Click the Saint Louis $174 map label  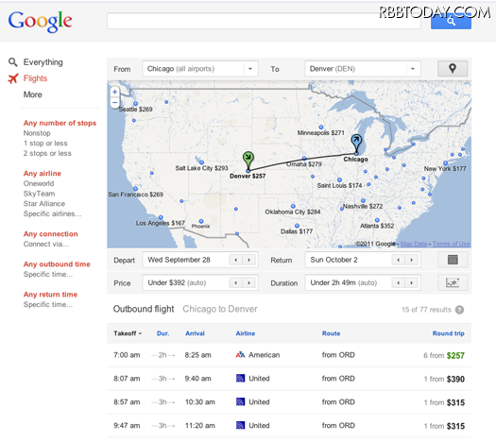point(339,186)
